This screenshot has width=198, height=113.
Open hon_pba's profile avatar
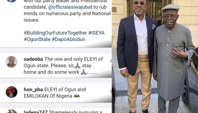(12, 92)
